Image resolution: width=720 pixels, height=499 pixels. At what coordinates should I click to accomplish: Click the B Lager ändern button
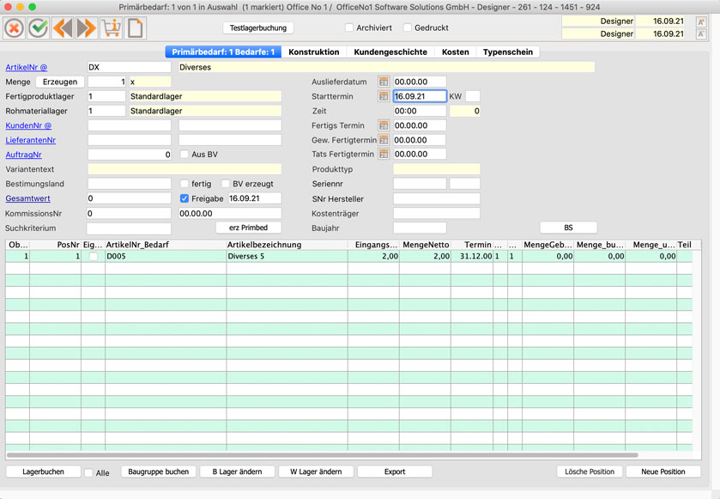[238, 472]
